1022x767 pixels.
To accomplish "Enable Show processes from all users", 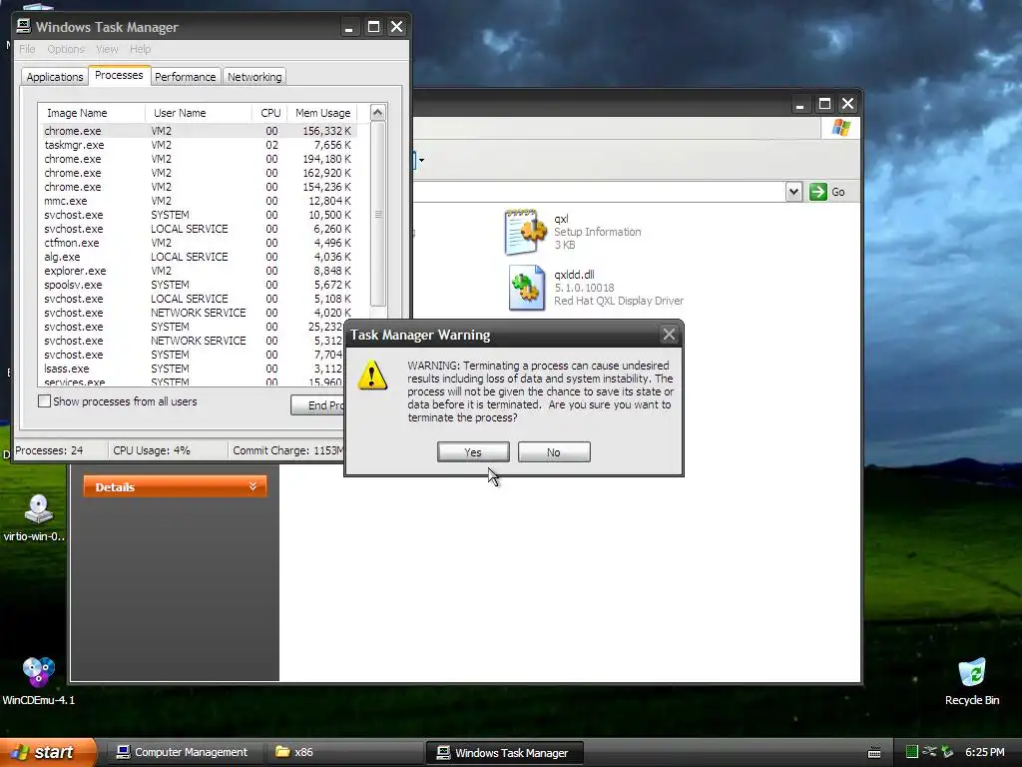I will (x=44, y=401).
